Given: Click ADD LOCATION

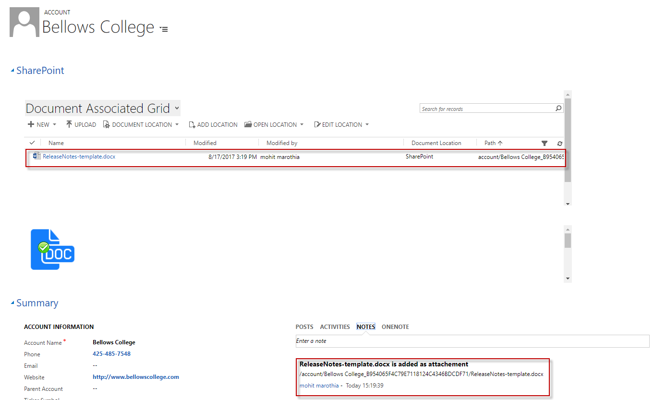Looking at the screenshot, I should 213,124.
